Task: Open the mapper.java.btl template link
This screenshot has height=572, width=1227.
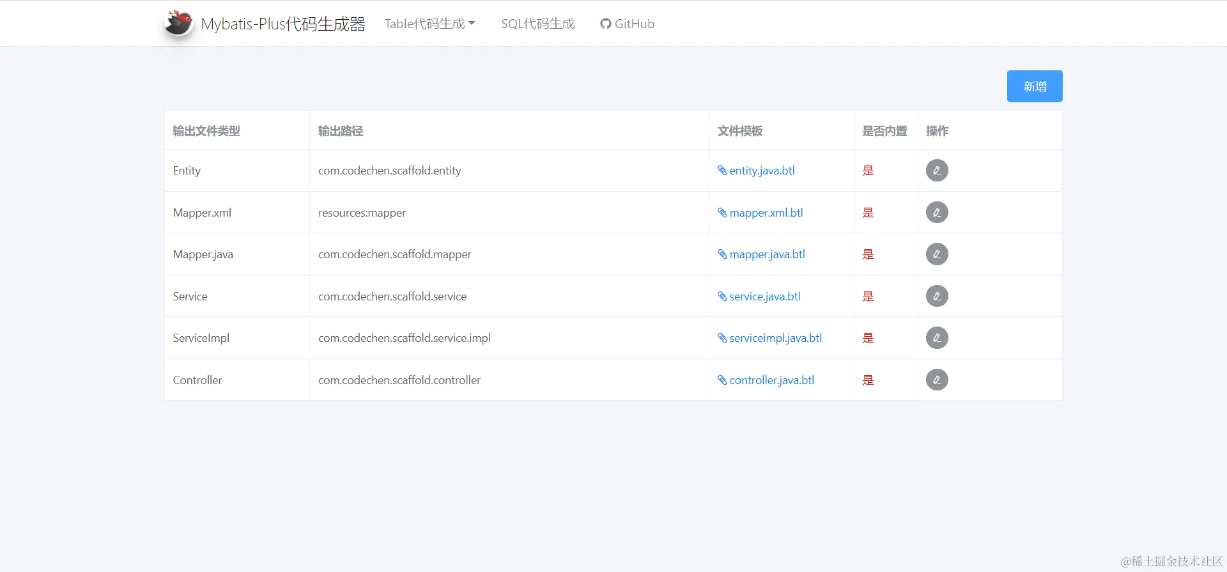Action: (761, 254)
